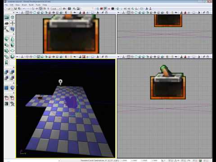The width and height of the screenshot is (216, 162).
Task: Click the lightbulb light actor in perspective view
Action: click(x=60, y=82)
